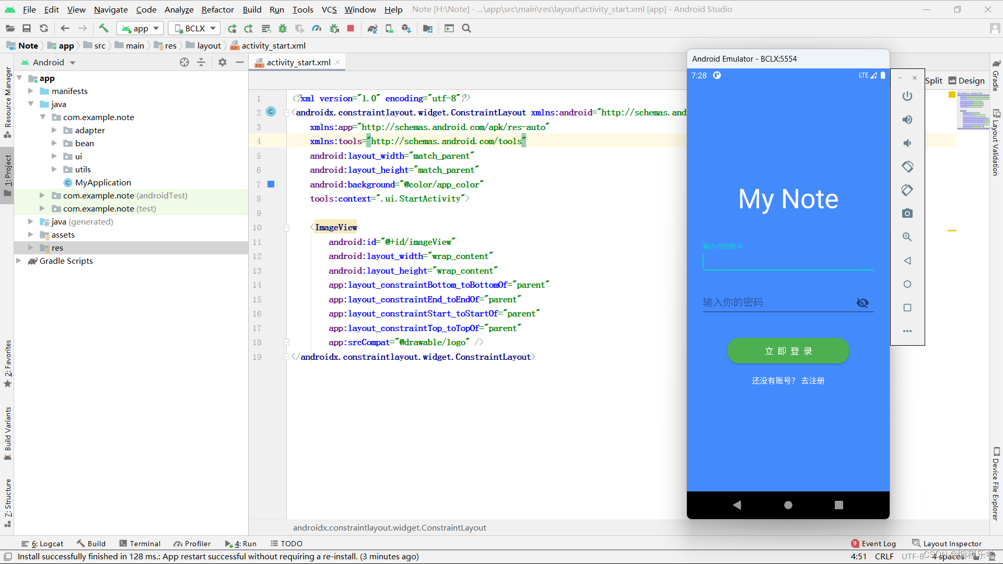Open the app run configuration dropdown
The width and height of the screenshot is (1003, 564).
click(x=141, y=28)
